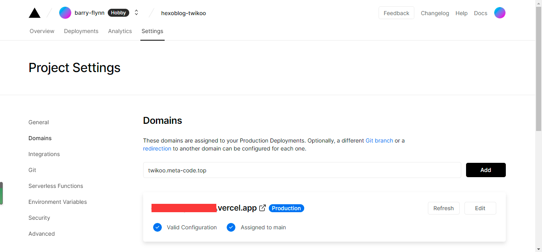This screenshot has width=542, height=252.
Task: Click the barry-flynn account avatar
Action: (x=65, y=13)
